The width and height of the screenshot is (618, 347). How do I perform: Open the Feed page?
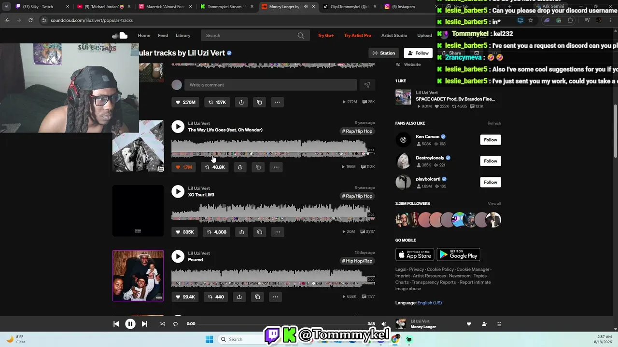pos(163,35)
